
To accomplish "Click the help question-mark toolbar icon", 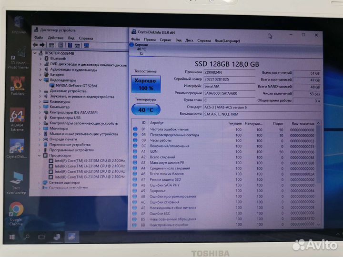I will click(70, 45).
